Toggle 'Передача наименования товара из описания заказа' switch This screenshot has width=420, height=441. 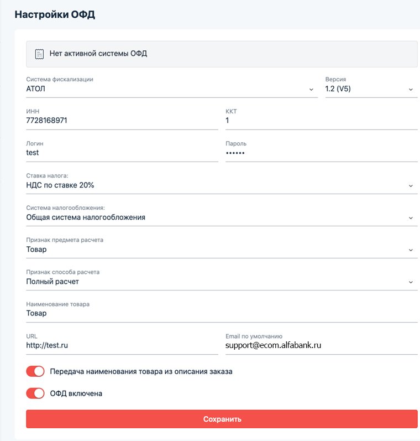(35, 371)
